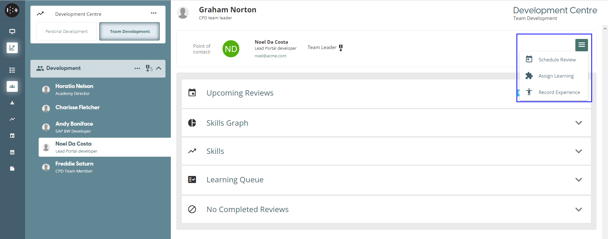608x239 pixels.
Task: Choose Schedule Review from the menu
Action: click(557, 60)
